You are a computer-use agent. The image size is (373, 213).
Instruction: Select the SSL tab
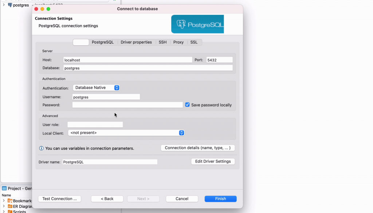pyautogui.click(x=194, y=42)
